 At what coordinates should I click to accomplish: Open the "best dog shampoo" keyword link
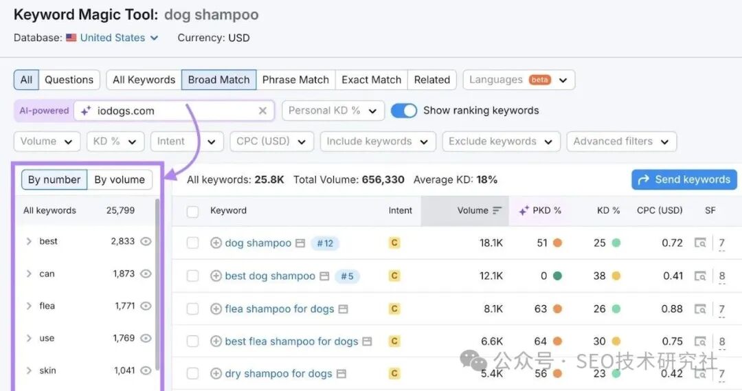(270, 276)
